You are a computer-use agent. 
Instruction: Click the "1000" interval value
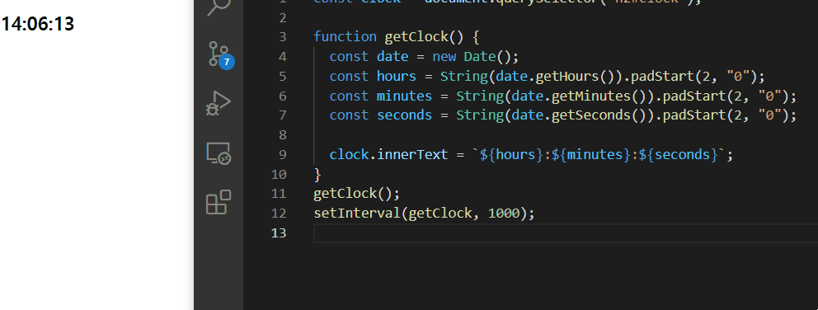click(x=504, y=214)
